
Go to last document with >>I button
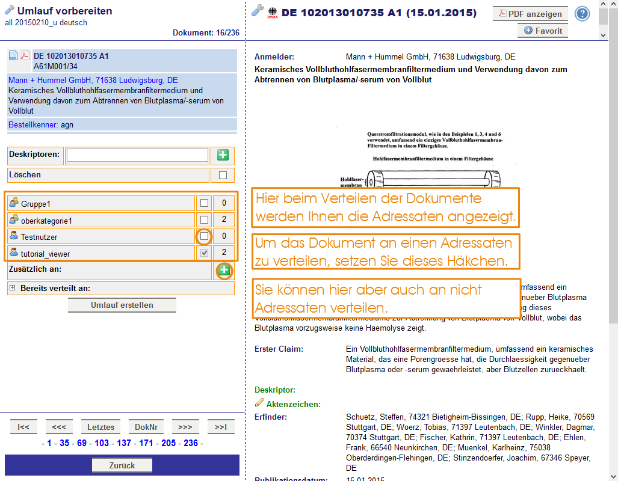[221, 427]
